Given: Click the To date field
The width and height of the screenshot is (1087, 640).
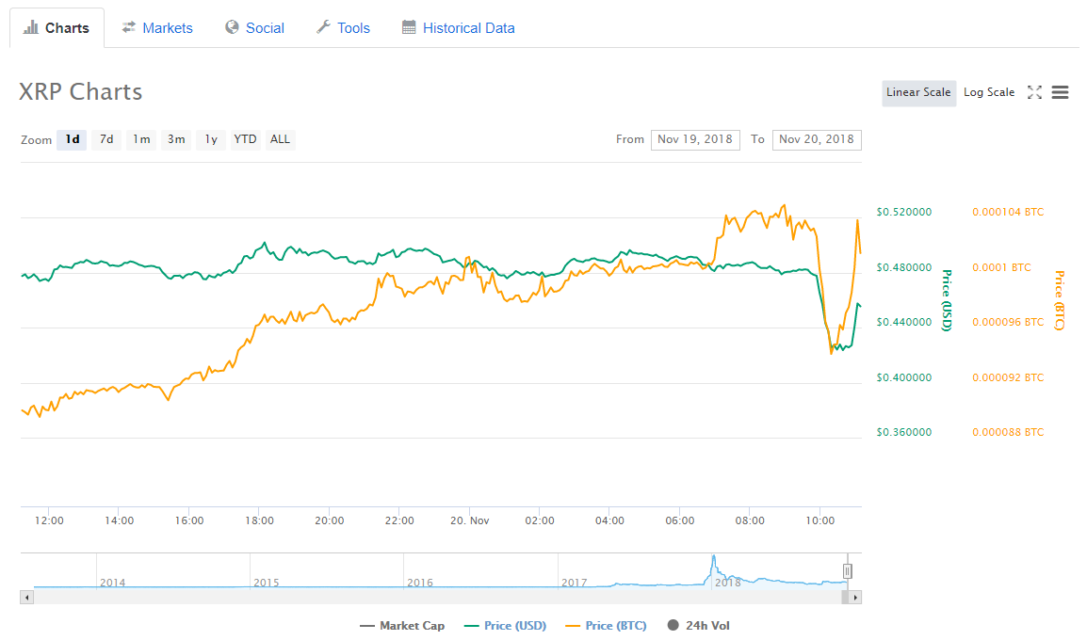Looking at the screenshot, I should [x=817, y=139].
